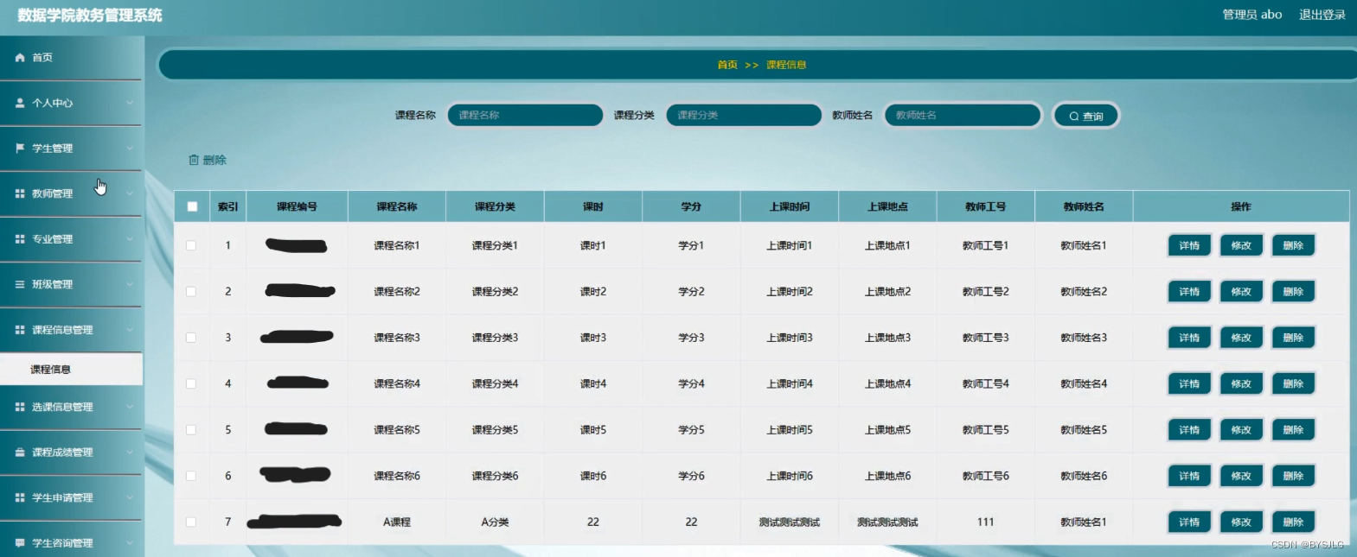Viewport: 1357px width, 557px height.
Task: Expand the 专业管理 menu chevron
Action: pyautogui.click(x=130, y=239)
